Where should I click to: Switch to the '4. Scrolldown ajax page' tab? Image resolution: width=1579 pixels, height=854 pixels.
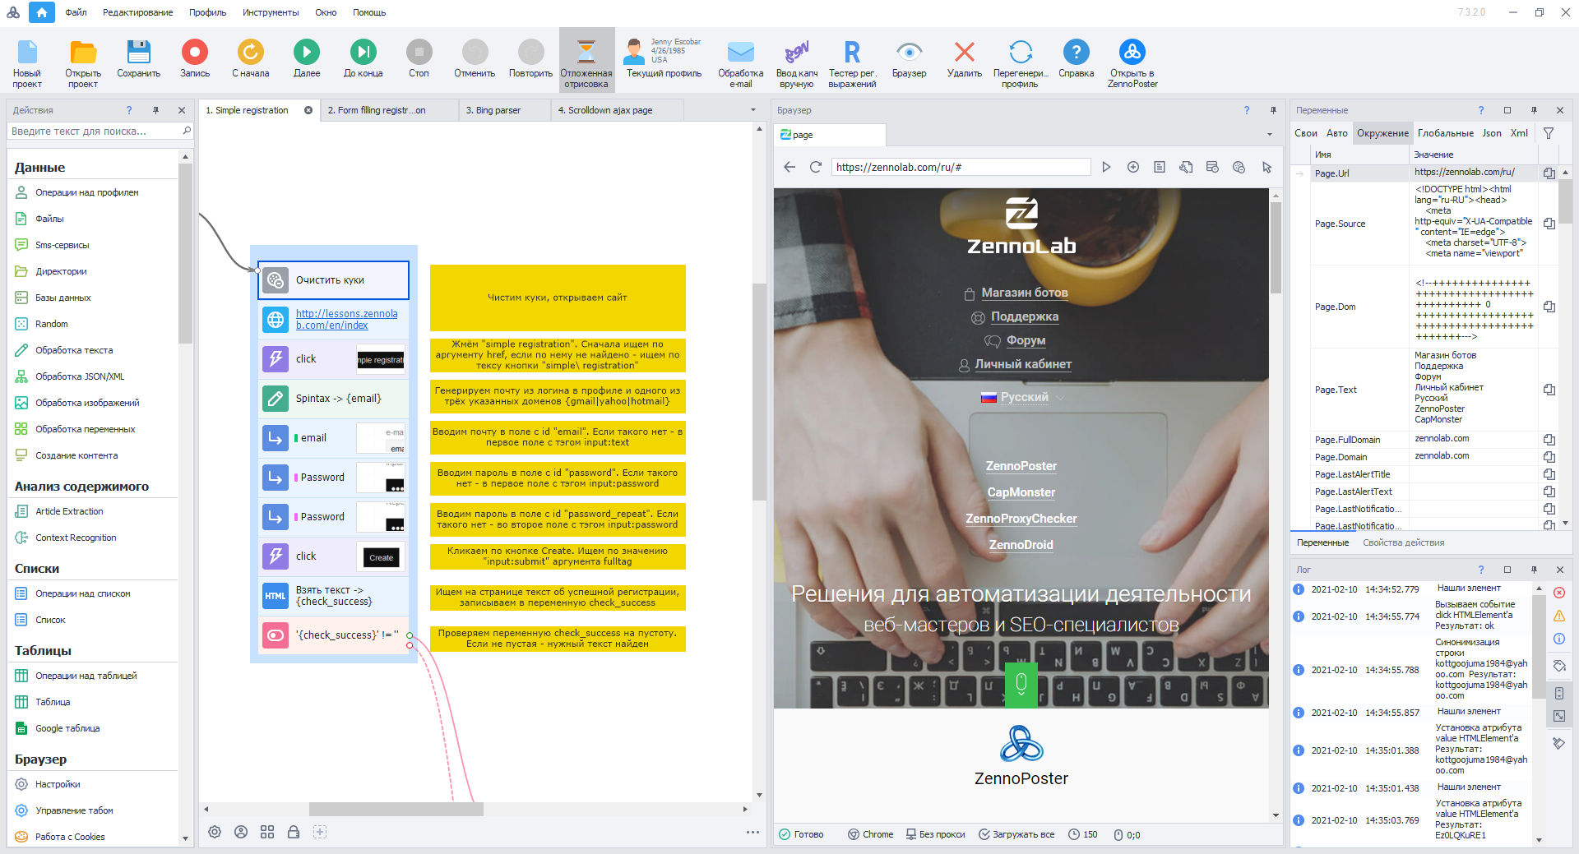pyautogui.click(x=617, y=110)
